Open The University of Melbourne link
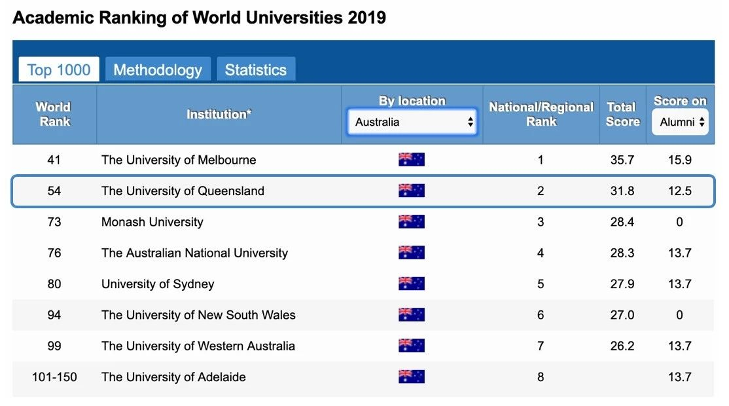This screenshot has width=729, height=406. point(179,160)
